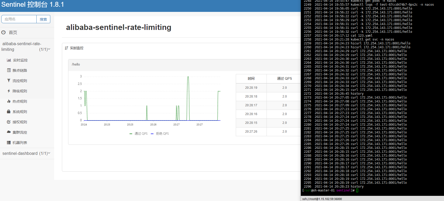444x201 pixels.
Task: Click the 20:28:16 table row time
Action: point(251,114)
